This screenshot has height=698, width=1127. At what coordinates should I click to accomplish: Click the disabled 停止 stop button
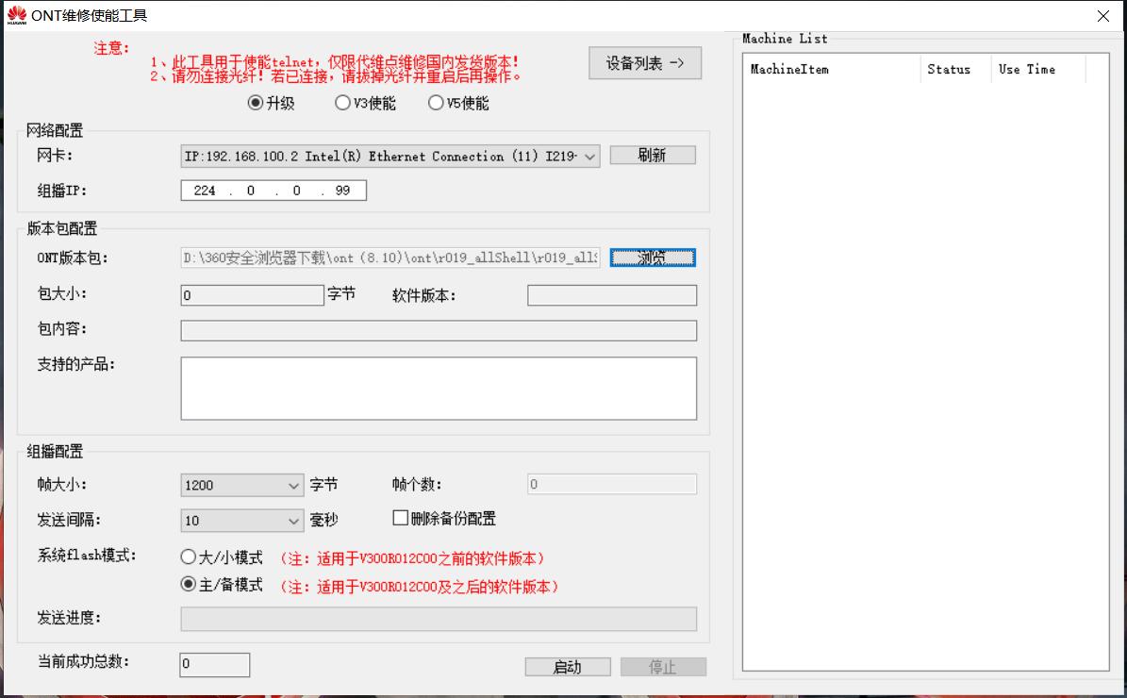click(662, 666)
